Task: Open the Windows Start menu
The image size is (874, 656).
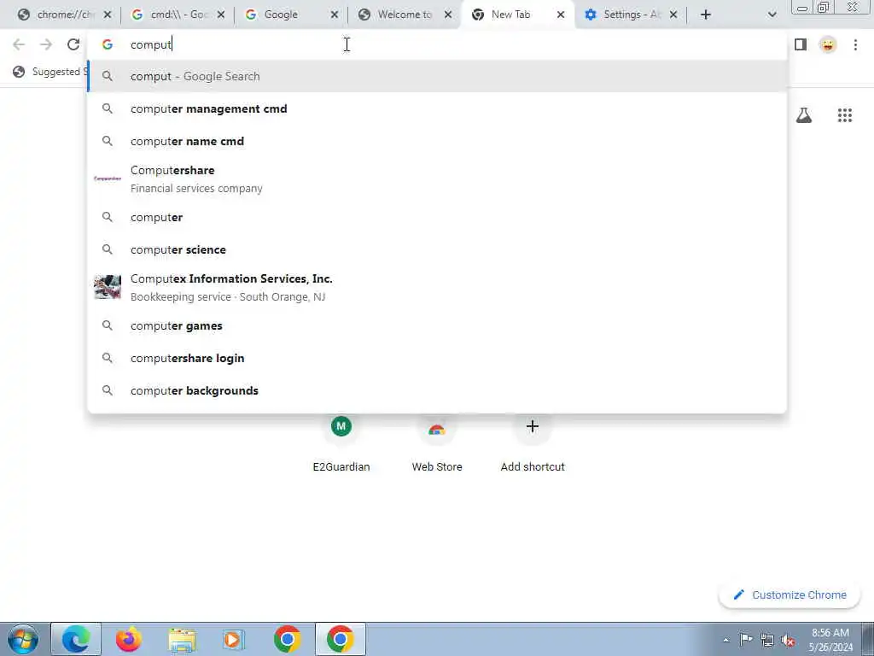Action: click(x=23, y=639)
